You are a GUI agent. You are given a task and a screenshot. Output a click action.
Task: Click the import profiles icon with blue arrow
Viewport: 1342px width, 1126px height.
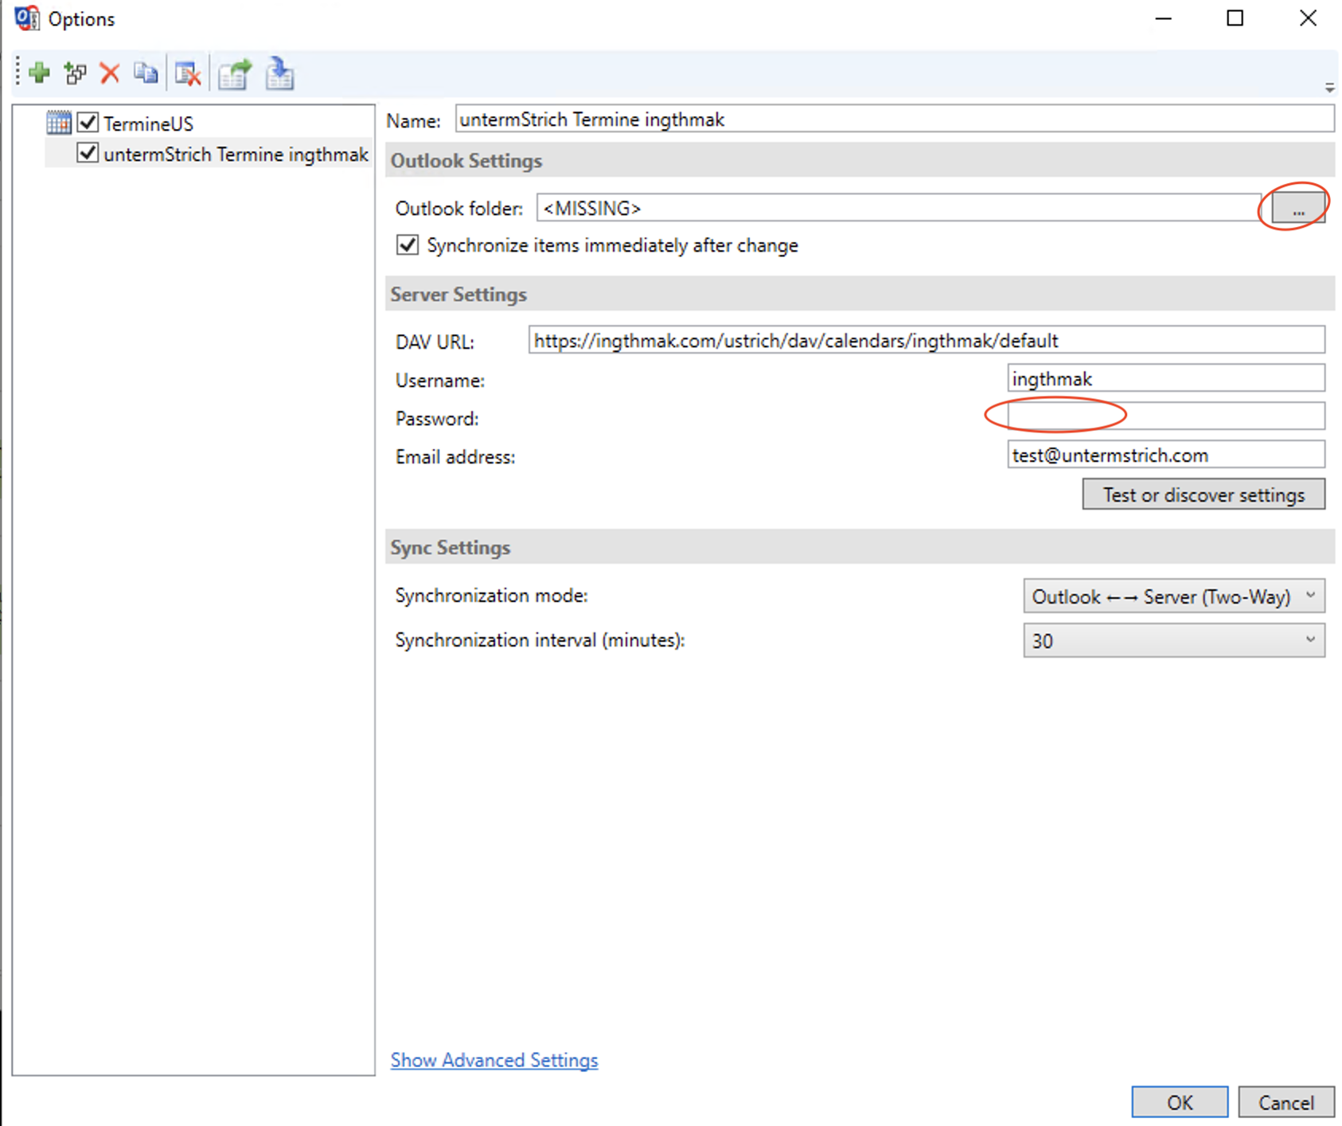pyautogui.click(x=279, y=74)
